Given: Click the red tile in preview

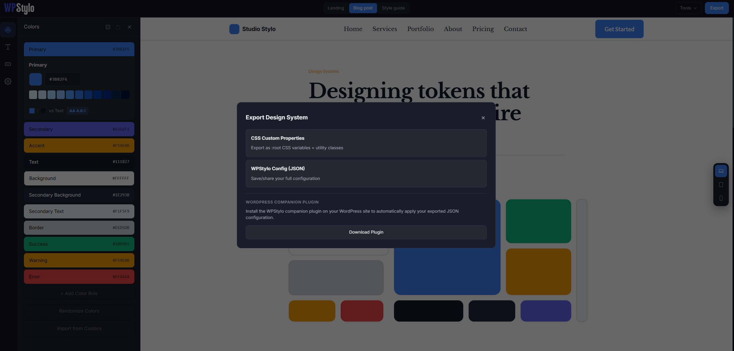Looking at the screenshot, I should point(362,311).
